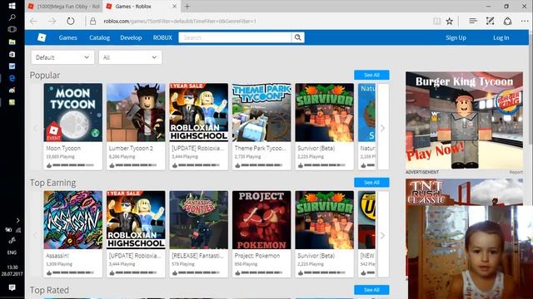Screen dimensions: 533x299
Task: Click the search magnifier button
Action: coord(298,37)
